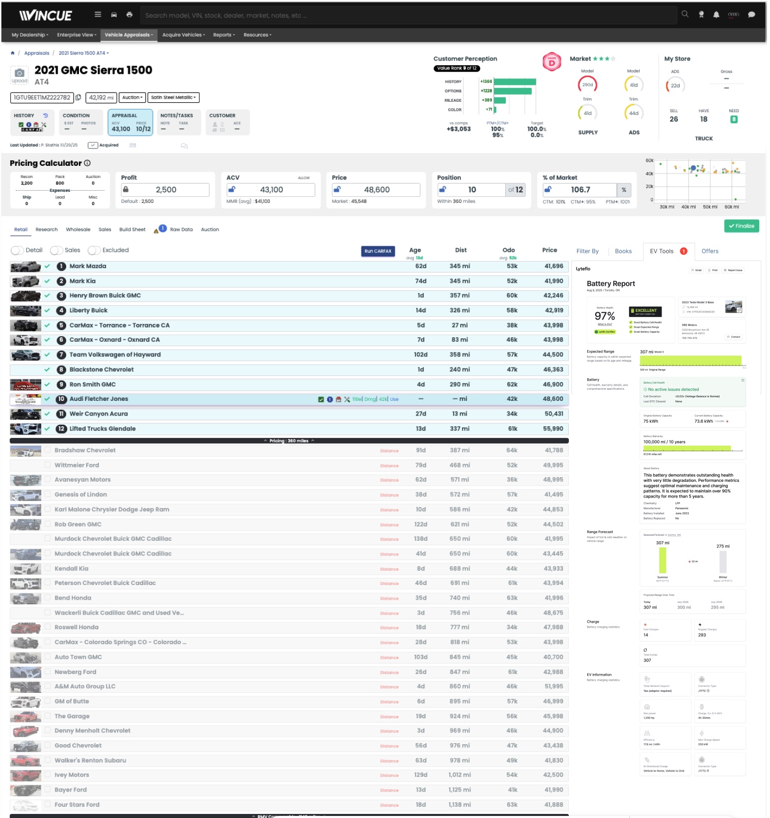Click the Upload camera photo box
The height and width of the screenshot is (818, 770).
[x=19, y=75]
